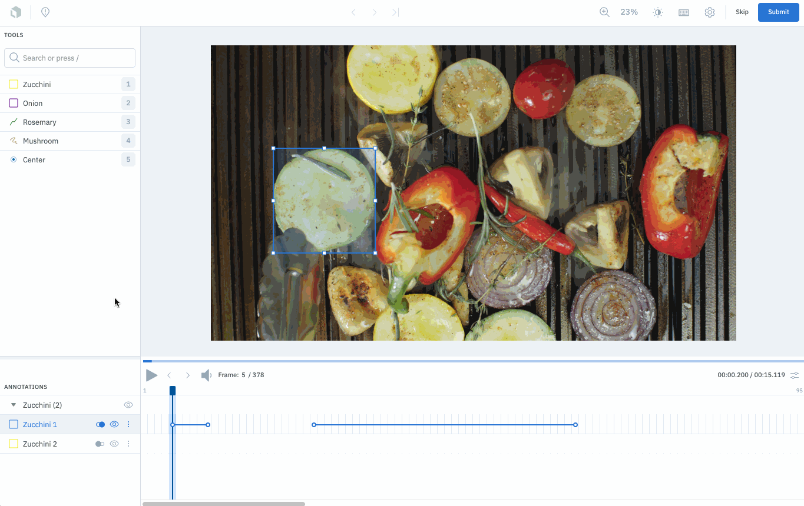This screenshot has height=506, width=804.
Task: Choose the Mushroom tool
Action: pos(70,141)
